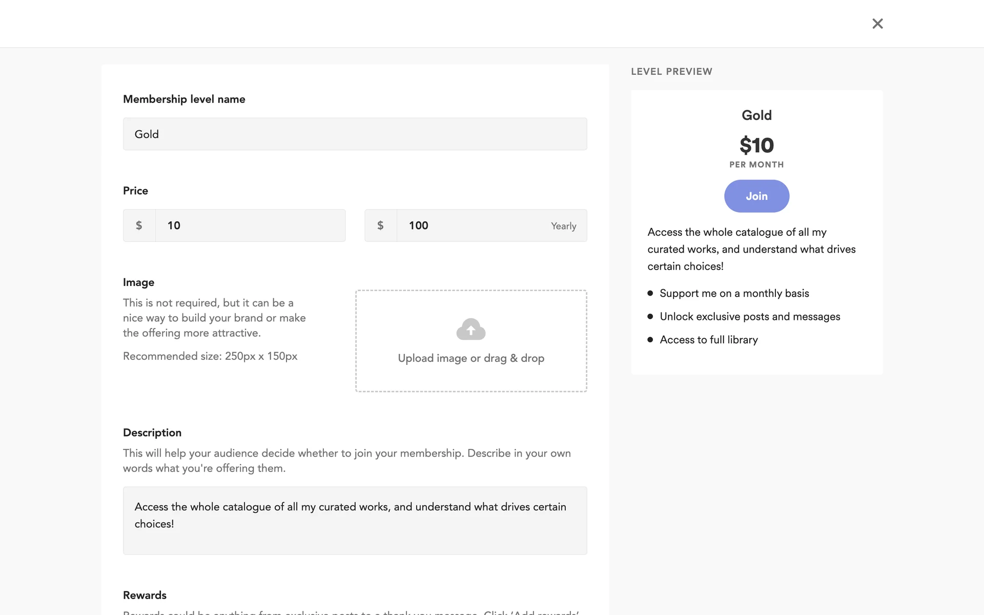This screenshot has width=984, height=615.
Task: Close the membership level editor
Action: coord(877,24)
